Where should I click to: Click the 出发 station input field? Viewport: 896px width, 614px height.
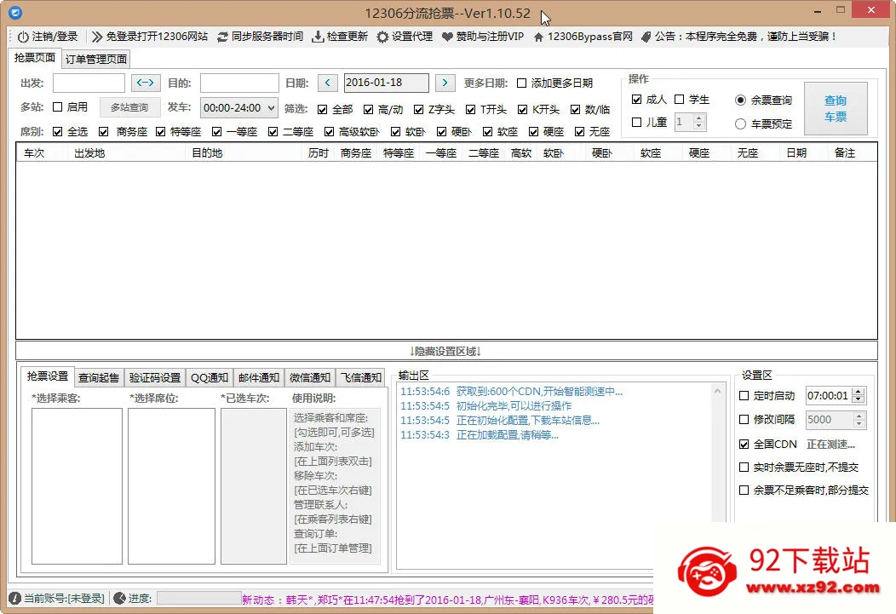pyautogui.click(x=89, y=83)
